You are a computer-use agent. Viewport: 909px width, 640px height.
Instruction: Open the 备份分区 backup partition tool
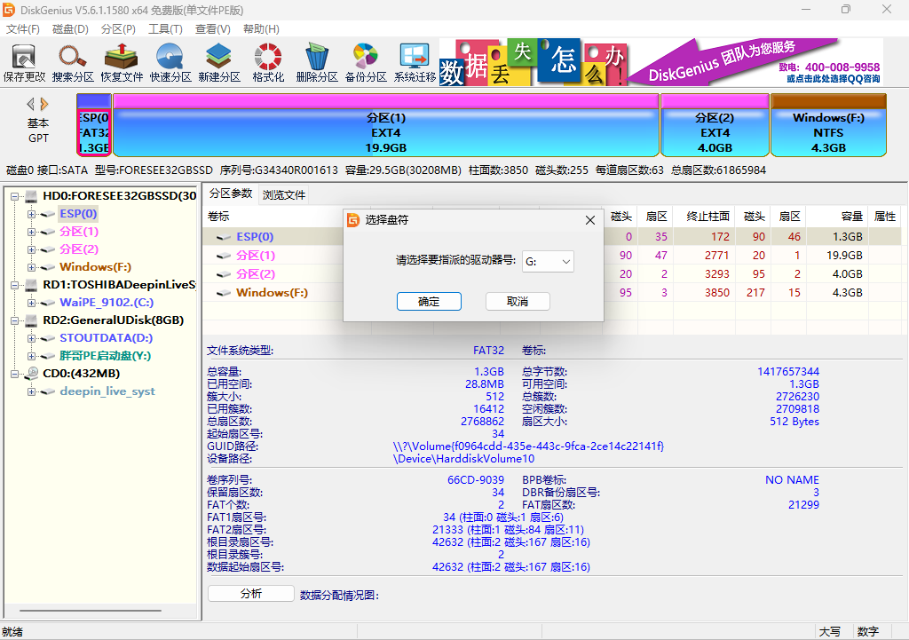(x=366, y=63)
